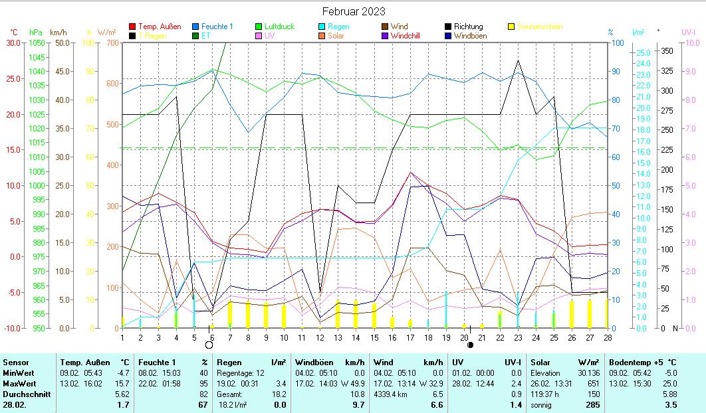Screen dimensions: 706x413
Task: Click the UV maximum value '2.4'
Action: [516, 384]
